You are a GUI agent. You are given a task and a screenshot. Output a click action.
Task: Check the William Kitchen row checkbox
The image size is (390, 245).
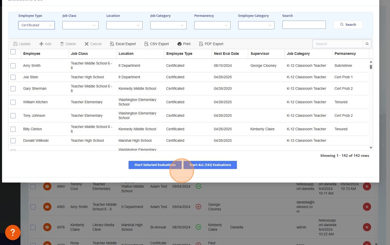(x=13, y=102)
